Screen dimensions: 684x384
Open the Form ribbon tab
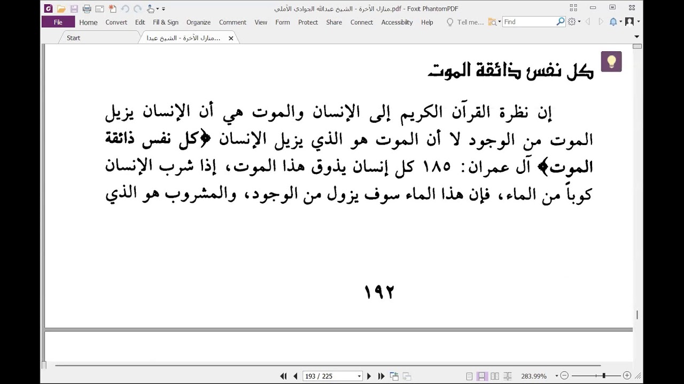tap(283, 22)
